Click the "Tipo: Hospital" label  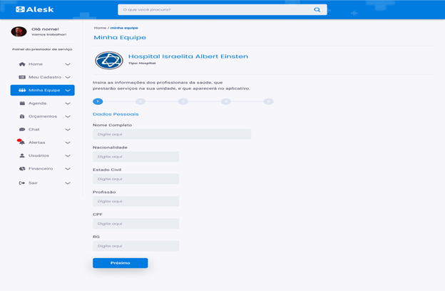(x=142, y=63)
